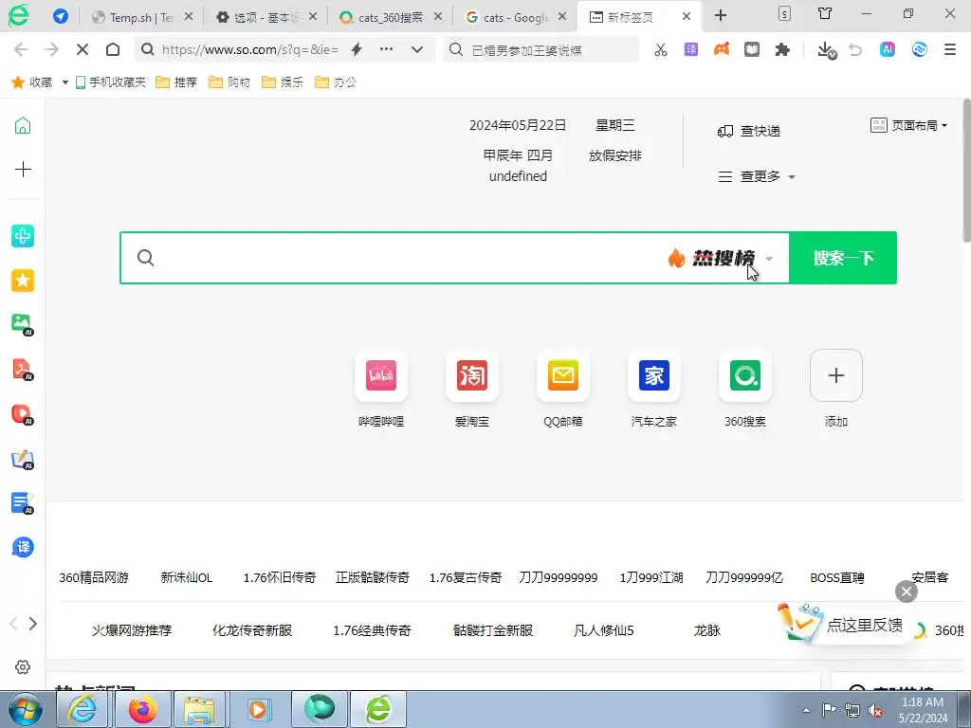This screenshot has height=728, width=971.
Task: Open the BOSS直聘 link
Action: [x=836, y=577]
